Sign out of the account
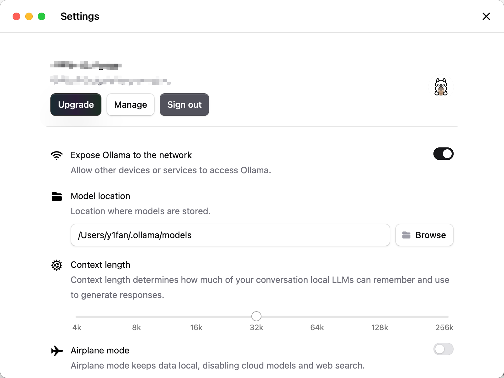 click(x=184, y=105)
